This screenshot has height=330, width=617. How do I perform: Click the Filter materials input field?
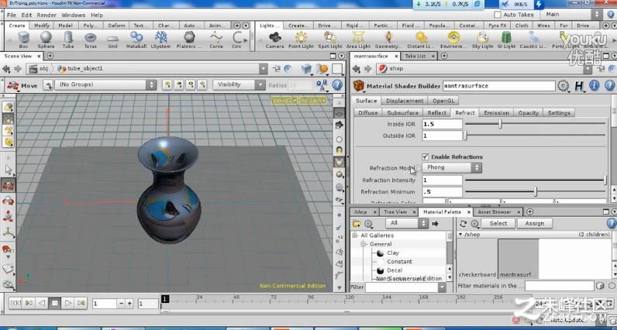[x=559, y=286]
